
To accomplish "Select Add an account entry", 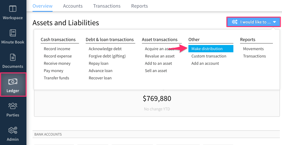I will 205,63.
